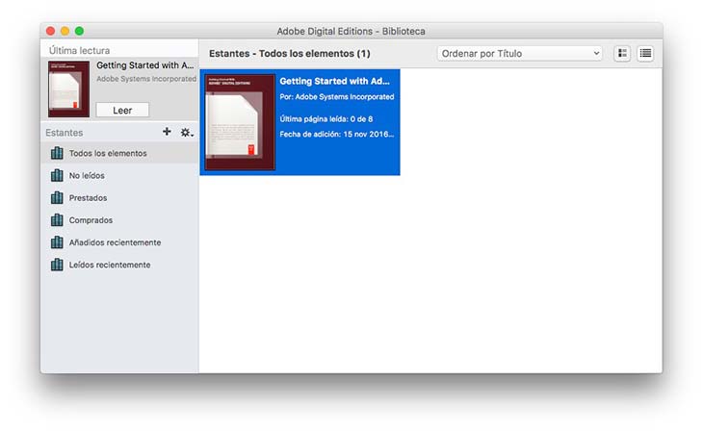Click the 'Estantes' sidebar header
The height and width of the screenshot is (431, 703).
(x=65, y=133)
